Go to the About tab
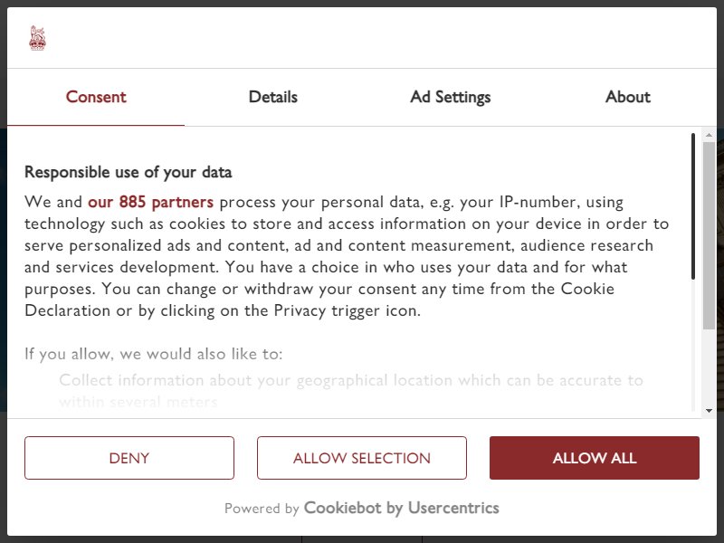 point(627,97)
